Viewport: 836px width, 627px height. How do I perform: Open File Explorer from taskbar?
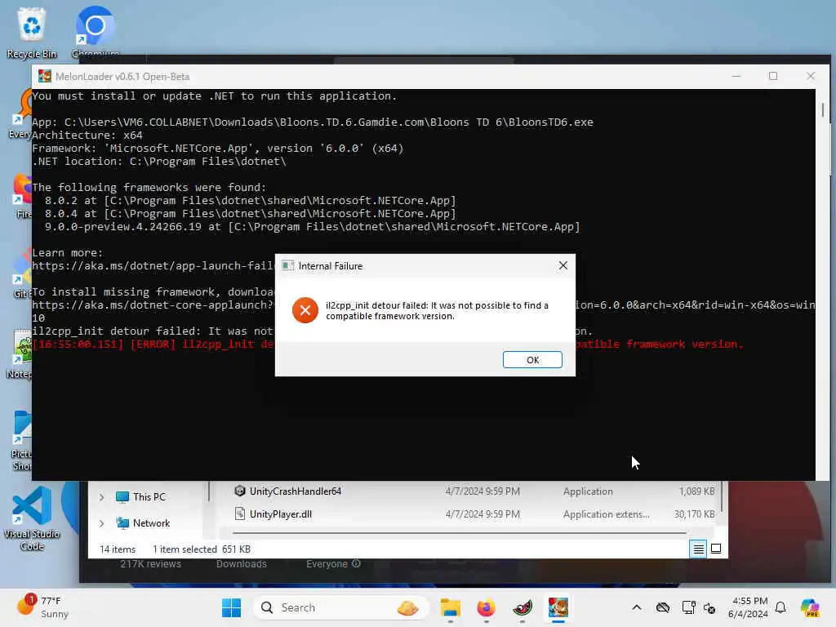coord(451,607)
